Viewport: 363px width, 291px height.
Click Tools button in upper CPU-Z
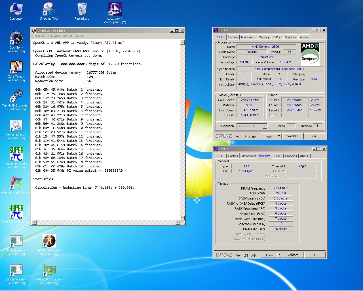(269, 136)
